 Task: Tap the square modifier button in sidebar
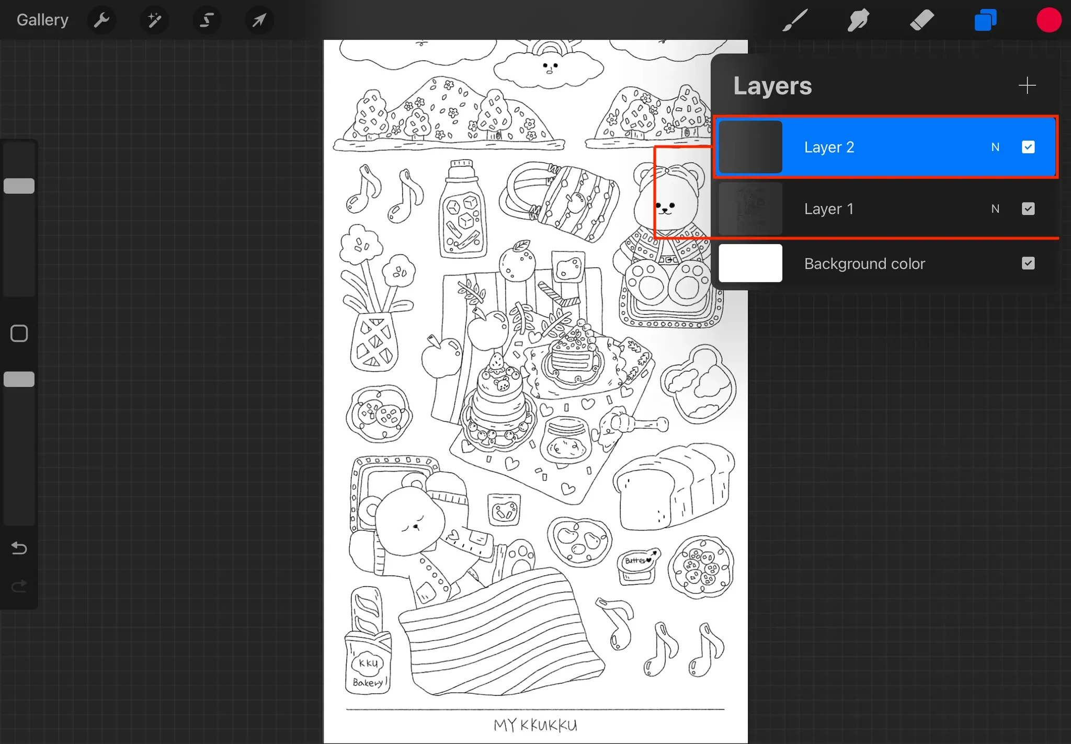tap(19, 334)
